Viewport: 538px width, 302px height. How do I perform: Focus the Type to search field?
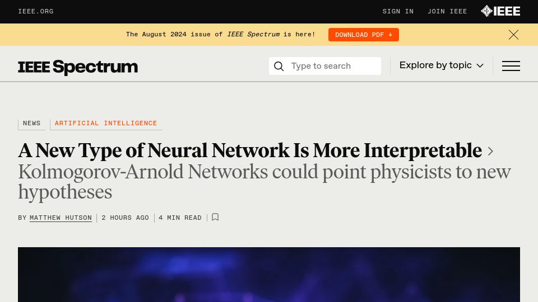[x=325, y=66]
